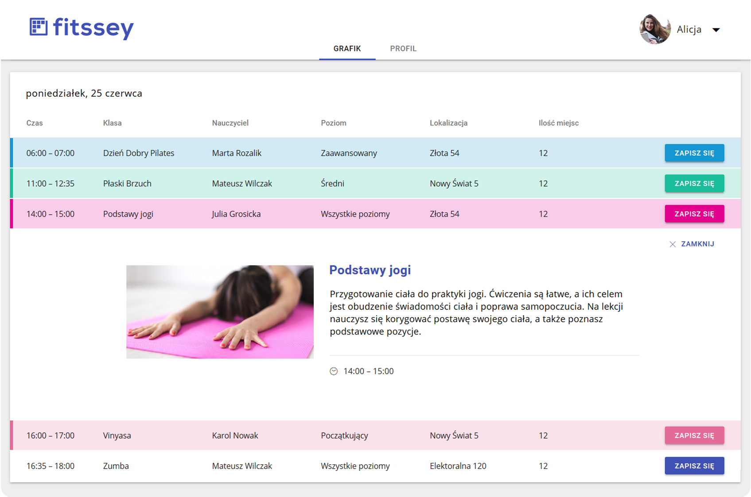
Task: Click Mateusz Wilczak in the Płaski Brzuch row
Action: click(242, 183)
